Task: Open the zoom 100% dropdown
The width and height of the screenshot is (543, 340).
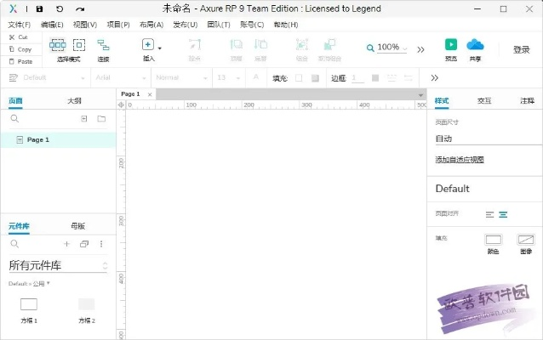Action: pyautogui.click(x=388, y=48)
